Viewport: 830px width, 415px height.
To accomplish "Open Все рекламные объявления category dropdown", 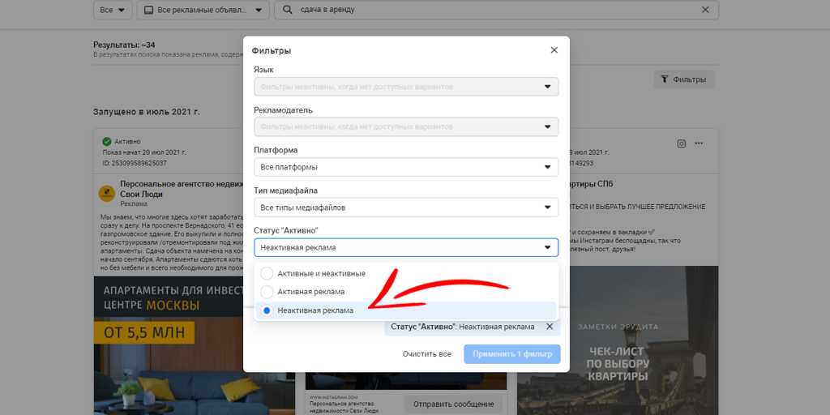I will click(203, 10).
